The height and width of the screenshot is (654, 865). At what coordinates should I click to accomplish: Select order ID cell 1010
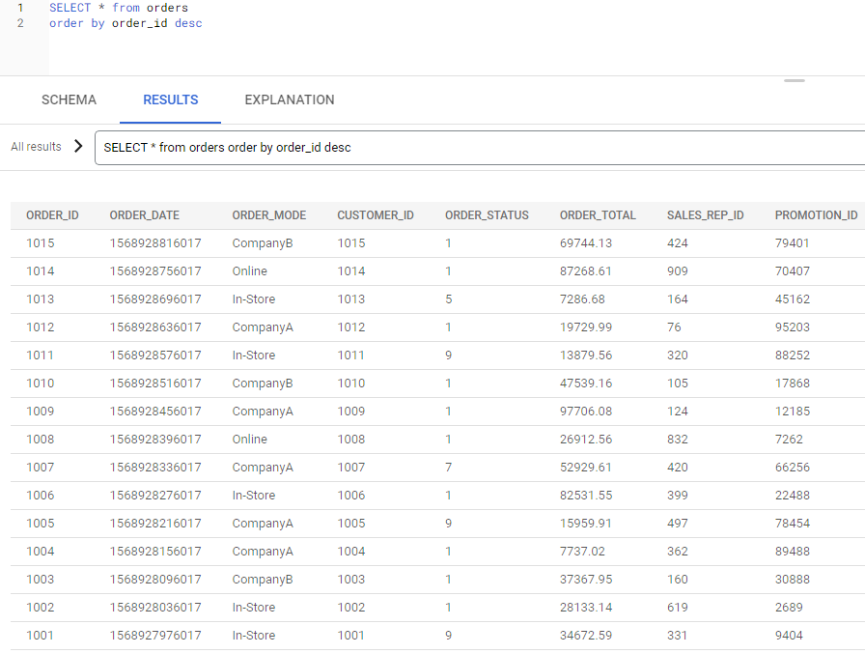click(41, 384)
